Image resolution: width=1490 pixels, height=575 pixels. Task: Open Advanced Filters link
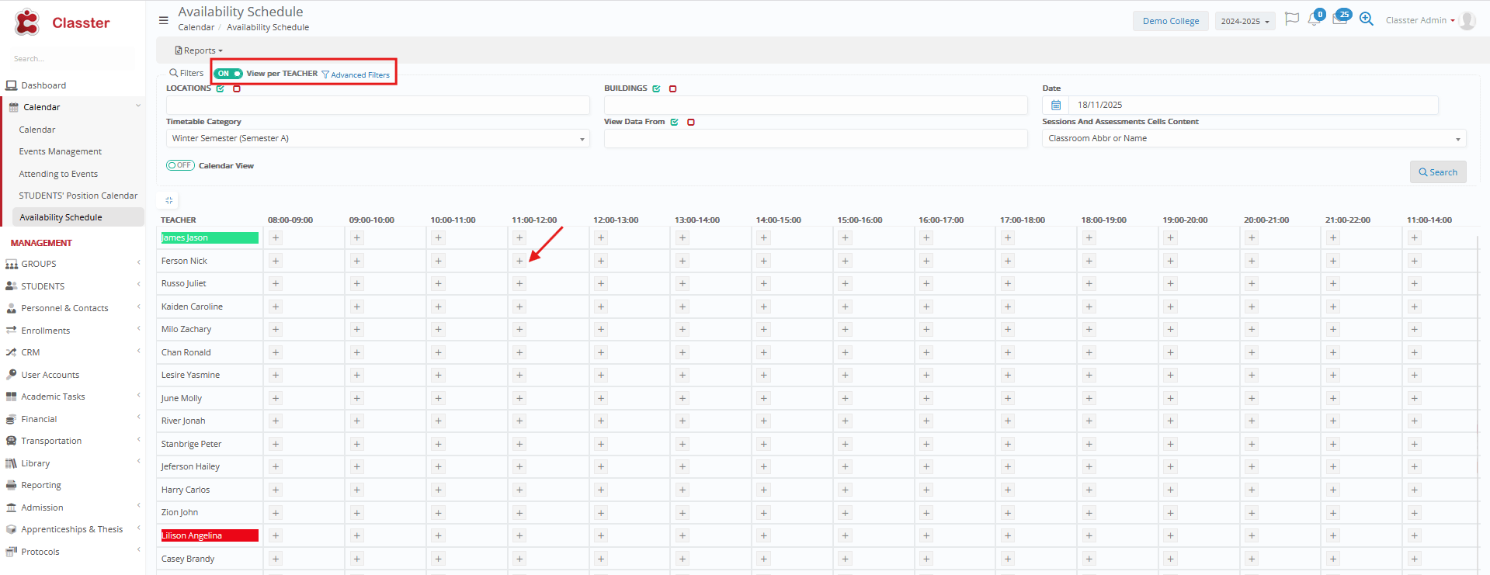[356, 74]
